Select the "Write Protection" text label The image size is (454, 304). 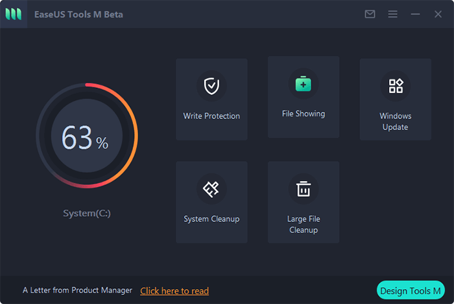(x=211, y=116)
